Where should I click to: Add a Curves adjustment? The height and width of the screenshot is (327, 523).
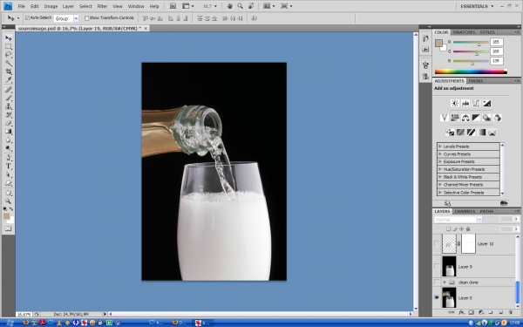point(476,103)
